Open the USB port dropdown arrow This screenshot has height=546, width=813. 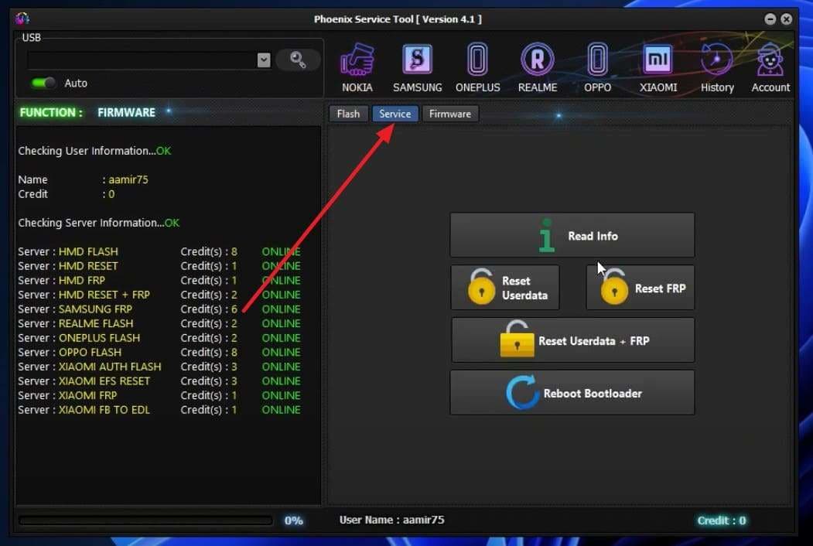(x=264, y=60)
